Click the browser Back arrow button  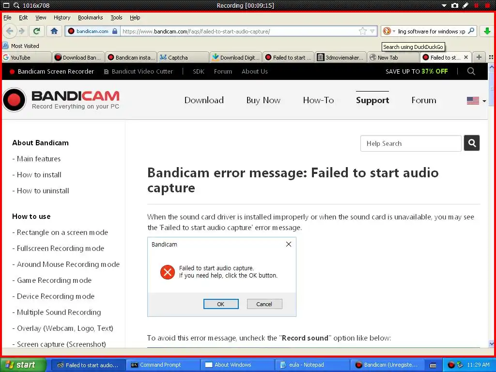pyautogui.click(x=10, y=31)
